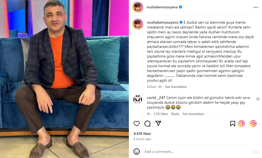The image size is (262, 158).
Task: Open the 4,618 likes list
Action: [142, 134]
